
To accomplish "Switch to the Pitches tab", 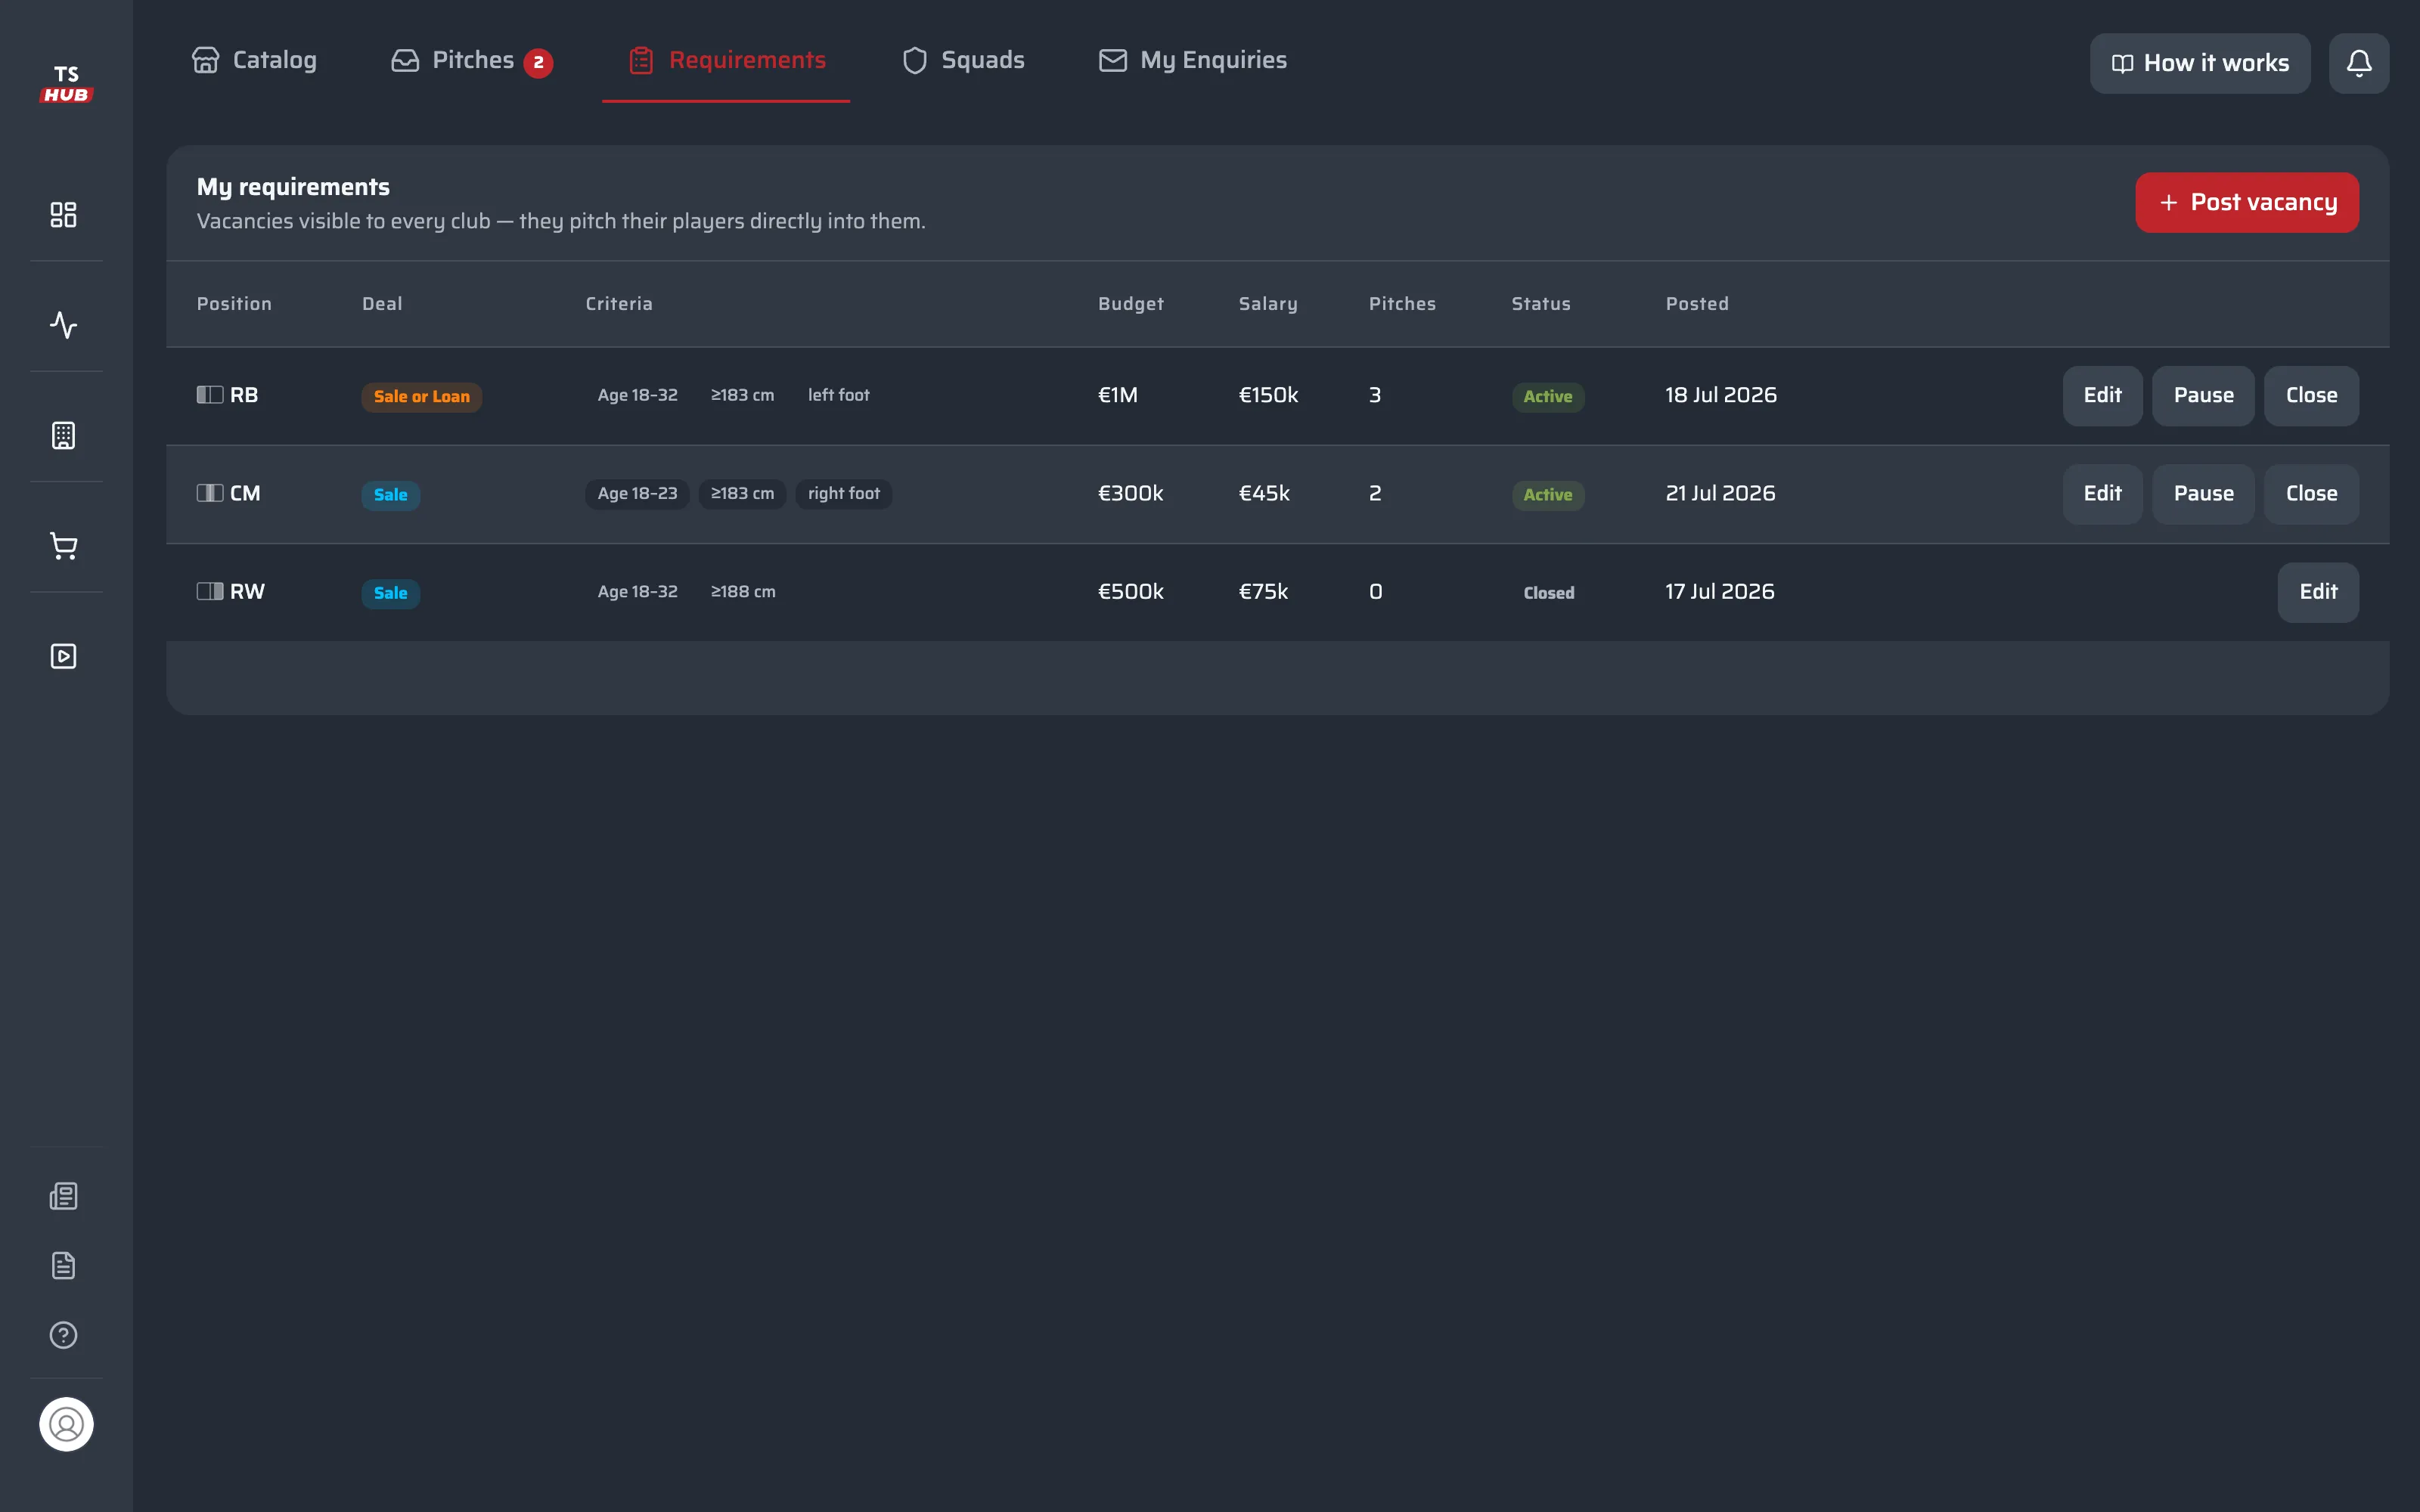I will click(x=471, y=60).
